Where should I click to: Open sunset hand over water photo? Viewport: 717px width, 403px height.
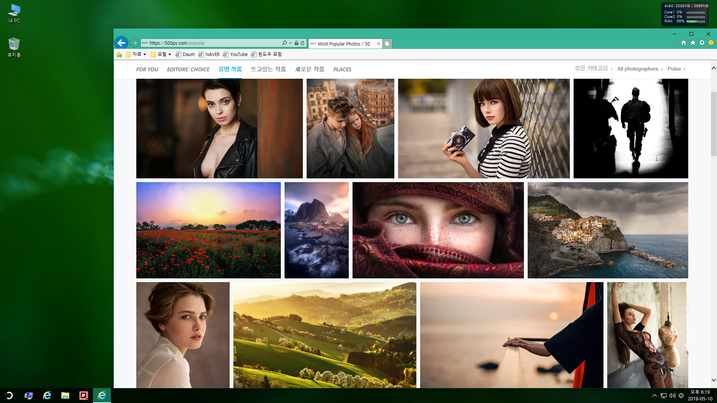click(x=512, y=335)
